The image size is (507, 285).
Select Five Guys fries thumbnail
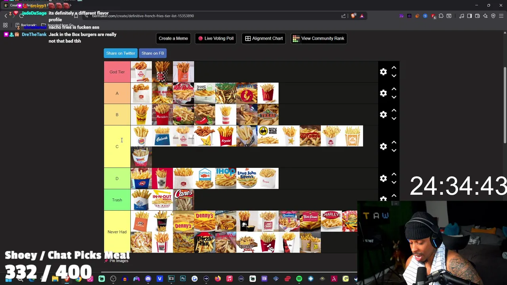[162, 93]
